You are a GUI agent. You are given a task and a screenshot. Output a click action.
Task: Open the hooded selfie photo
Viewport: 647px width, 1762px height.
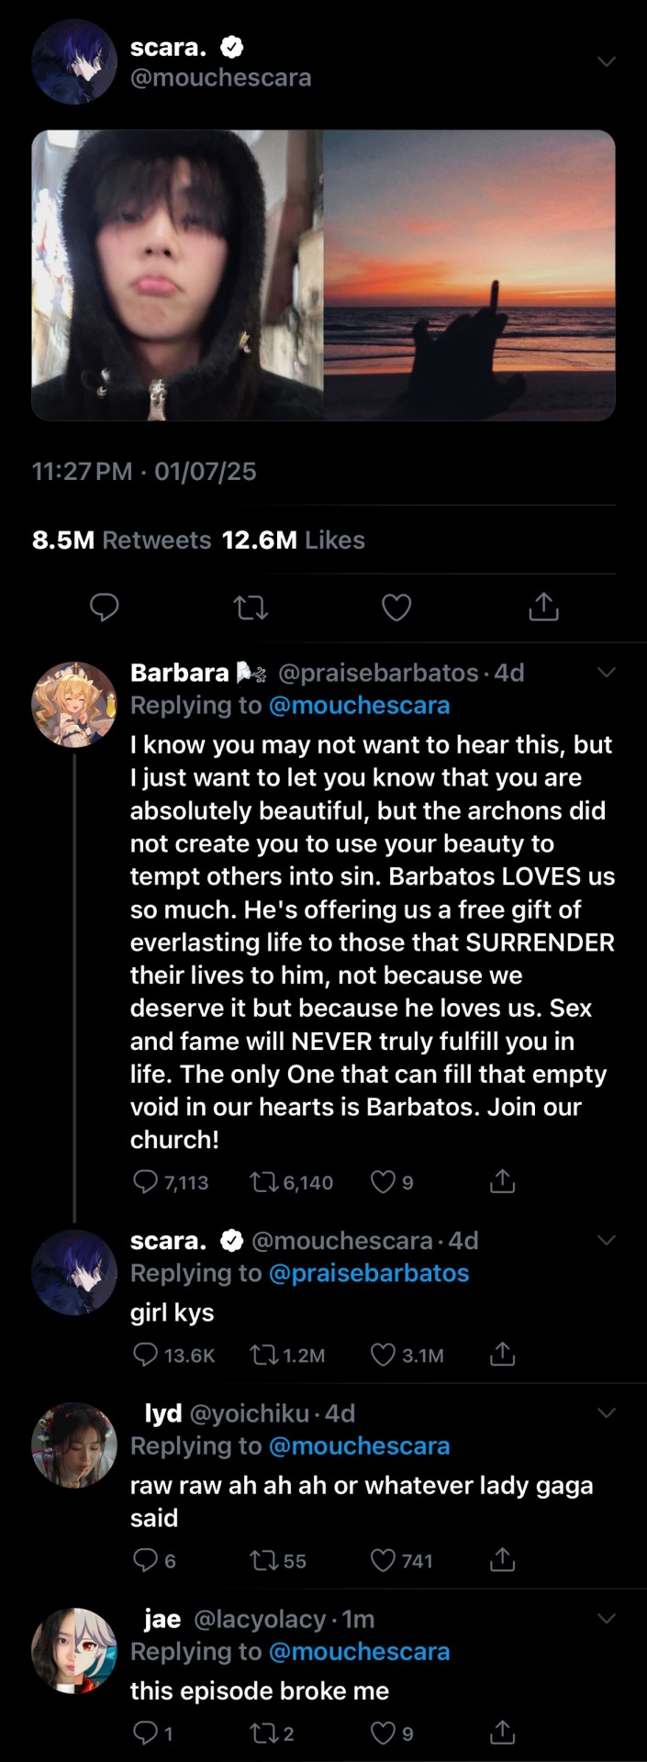click(x=177, y=275)
